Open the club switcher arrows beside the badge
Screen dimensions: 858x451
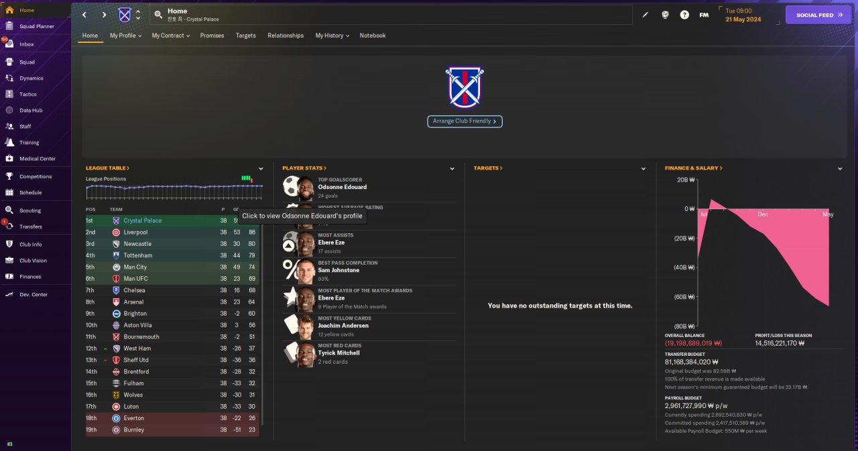pos(138,15)
